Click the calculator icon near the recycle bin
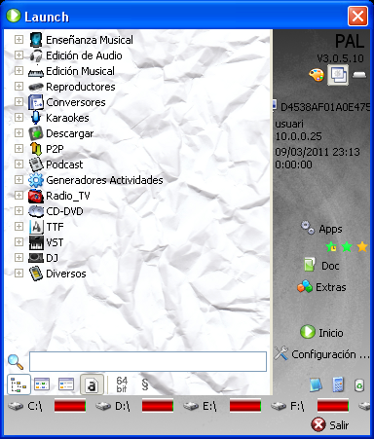The height and width of the screenshot is (439, 374). [338, 384]
